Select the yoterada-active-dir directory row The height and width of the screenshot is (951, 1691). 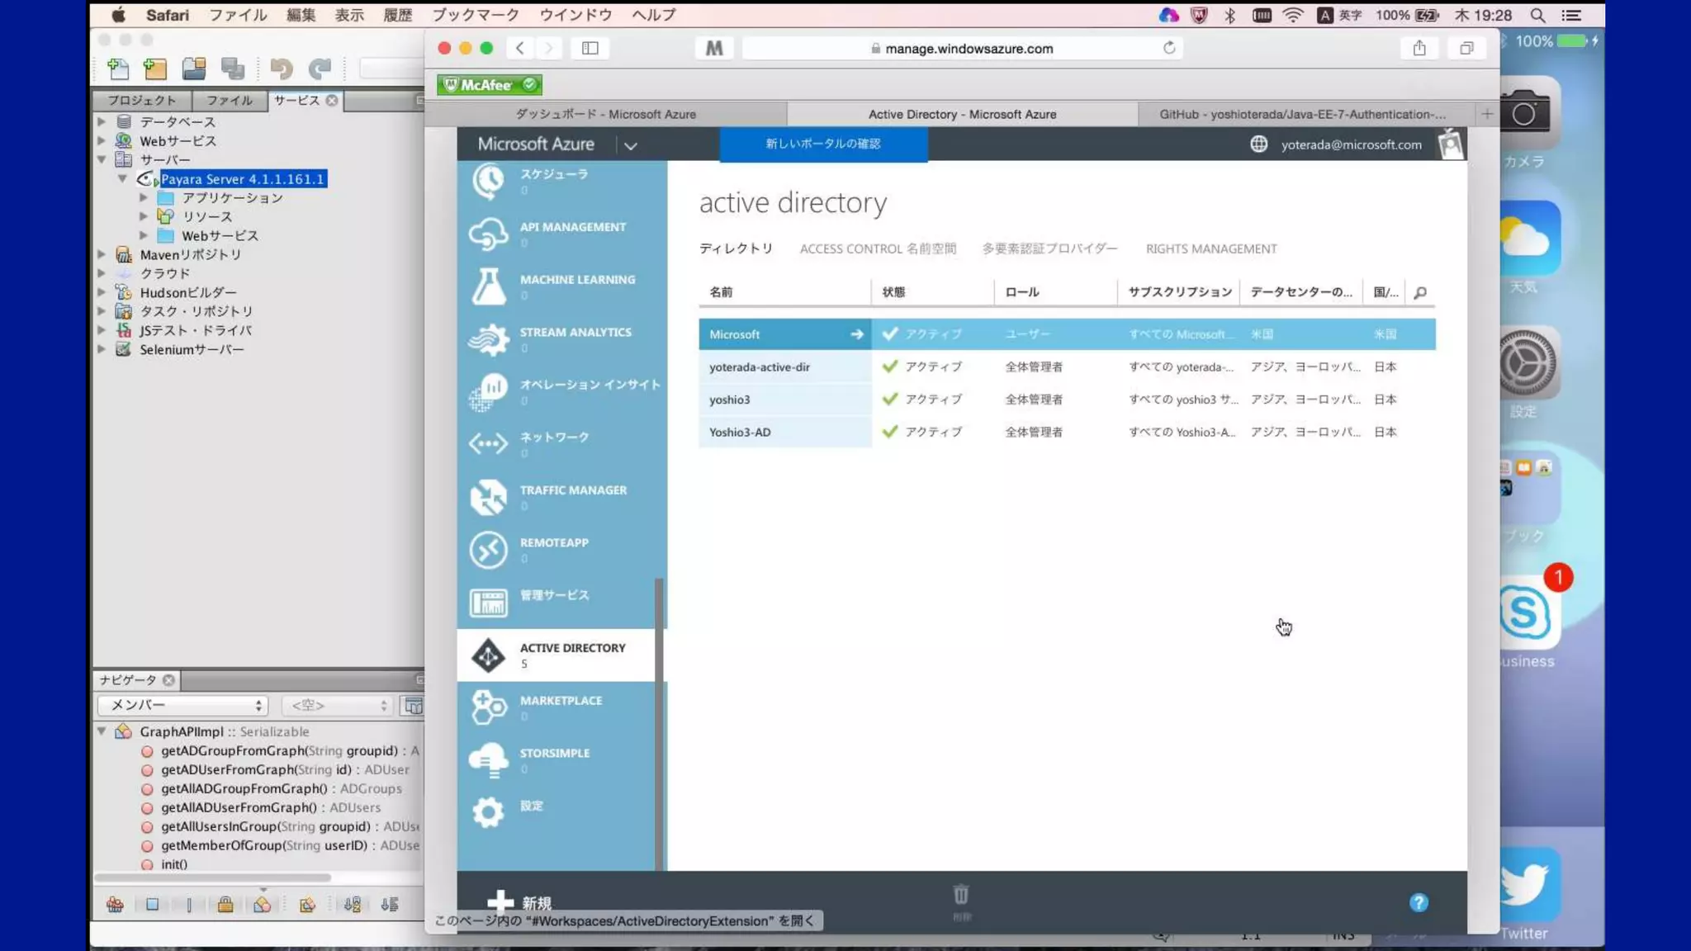(759, 367)
